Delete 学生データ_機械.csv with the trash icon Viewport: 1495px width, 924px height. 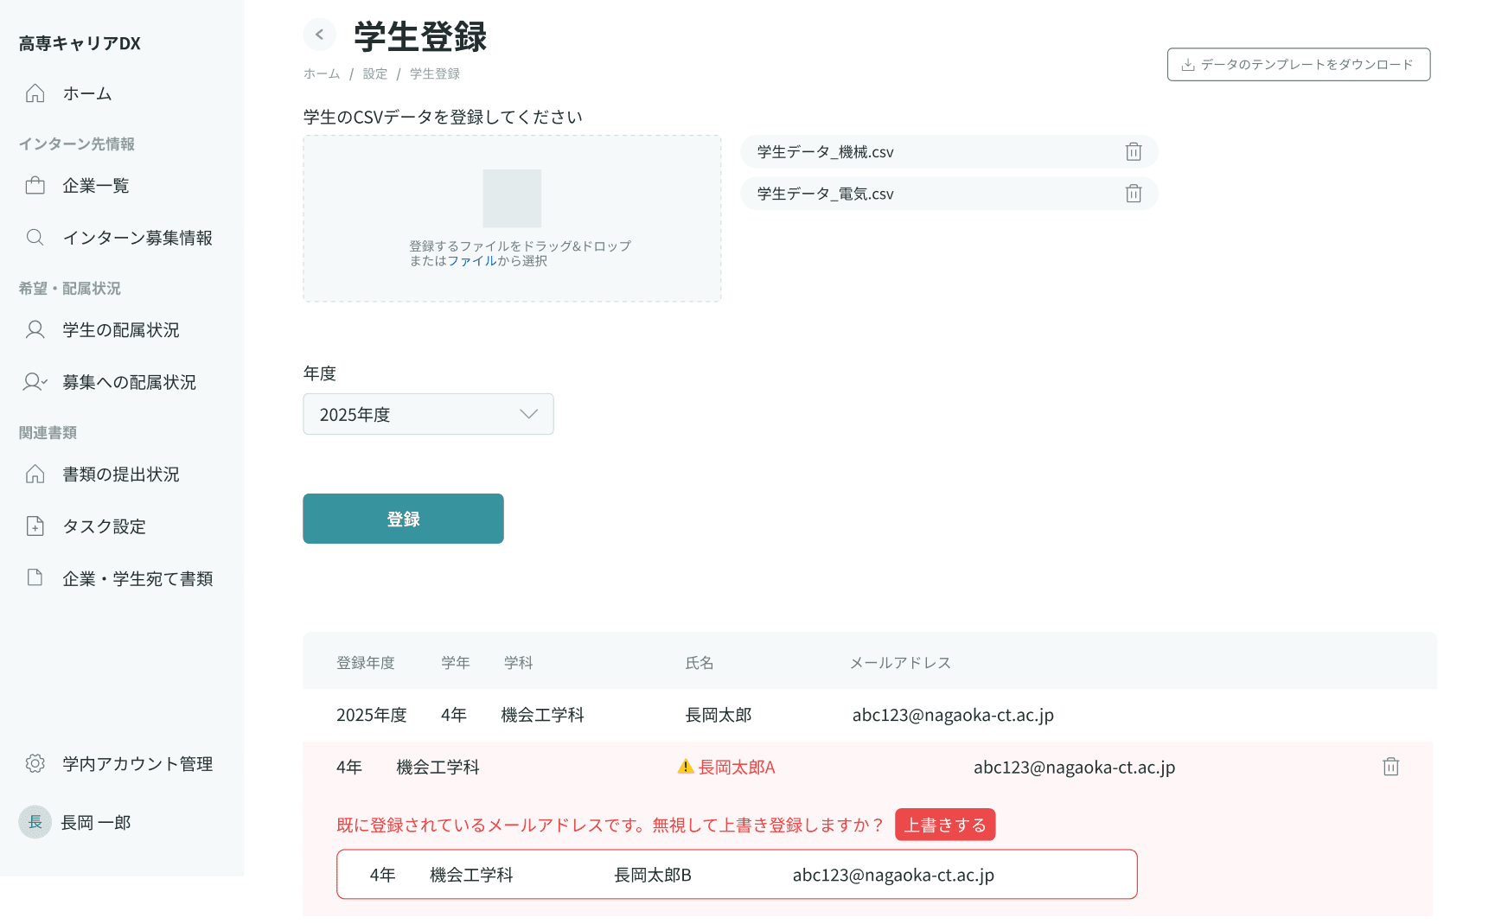click(1134, 151)
